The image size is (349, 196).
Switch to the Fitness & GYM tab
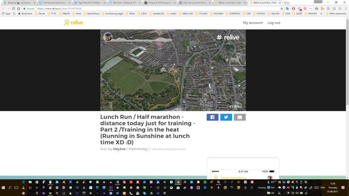point(158,3)
